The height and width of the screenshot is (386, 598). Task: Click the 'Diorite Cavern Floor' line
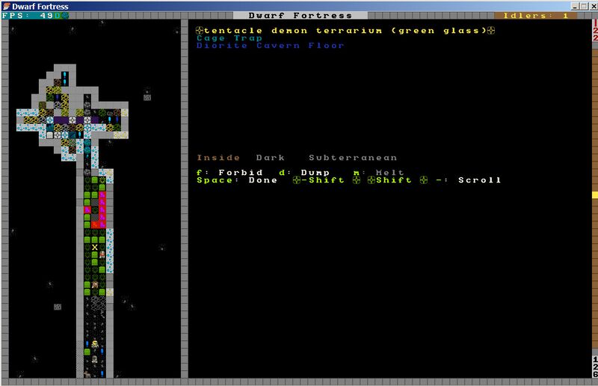tap(271, 46)
